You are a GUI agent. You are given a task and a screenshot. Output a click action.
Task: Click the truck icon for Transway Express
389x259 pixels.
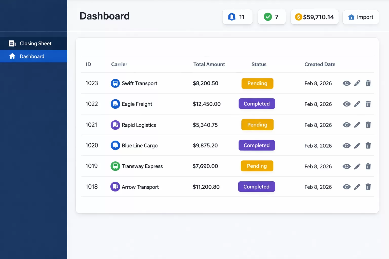[x=115, y=166]
